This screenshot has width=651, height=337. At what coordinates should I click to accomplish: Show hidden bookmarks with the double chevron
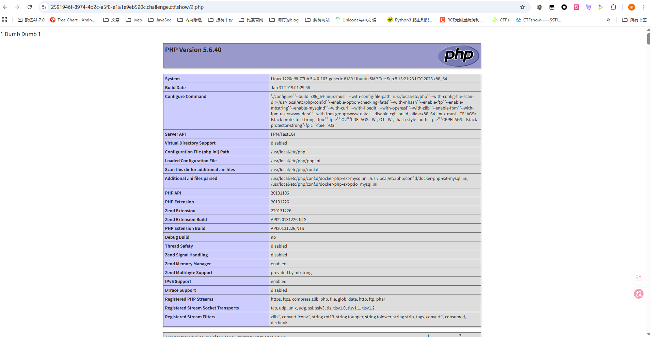tap(608, 20)
